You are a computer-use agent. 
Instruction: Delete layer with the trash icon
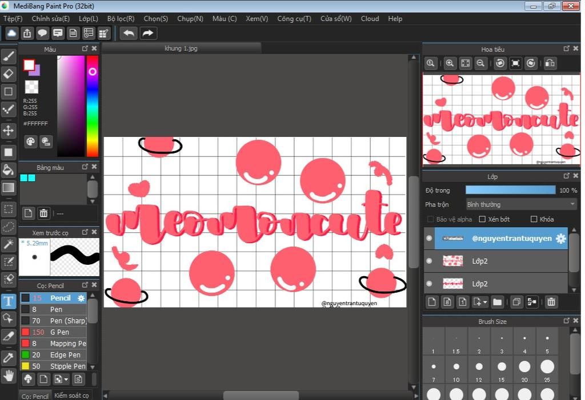[551, 302]
